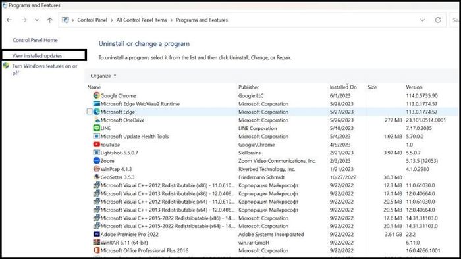This screenshot has height=259, width=461.
Task: Click the Visual C++ 2012 (x86) installer icon
Action: 96,185
